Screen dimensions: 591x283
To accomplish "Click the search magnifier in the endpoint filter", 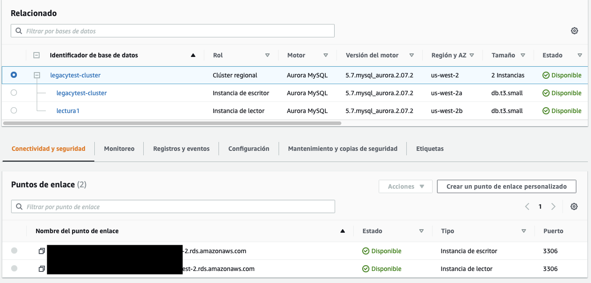I will click(x=18, y=206).
